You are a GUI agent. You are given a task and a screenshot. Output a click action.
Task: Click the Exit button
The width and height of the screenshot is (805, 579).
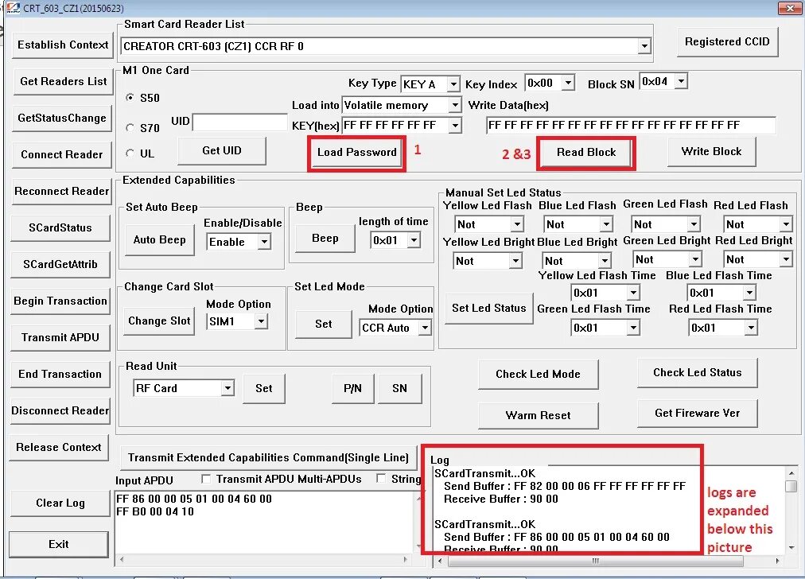coord(59,544)
